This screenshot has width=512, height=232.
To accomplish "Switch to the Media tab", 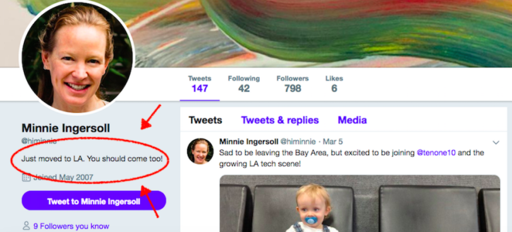I will (352, 120).
